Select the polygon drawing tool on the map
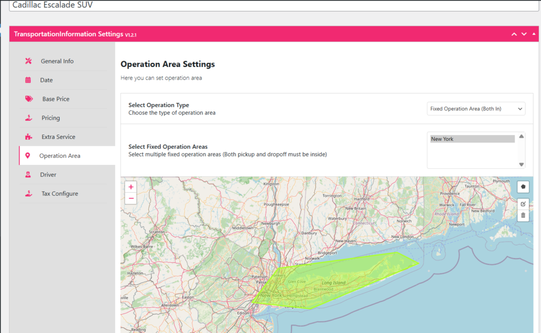The height and width of the screenshot is (333, 541). [x=523, y=187]
